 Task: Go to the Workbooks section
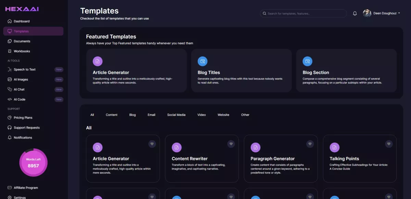[x=22, y=51]
